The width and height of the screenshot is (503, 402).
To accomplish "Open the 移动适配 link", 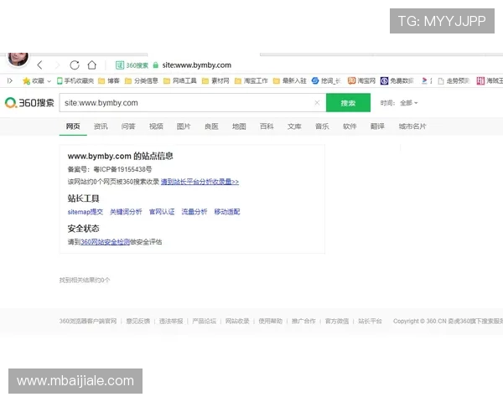I will tap(227, 212).
